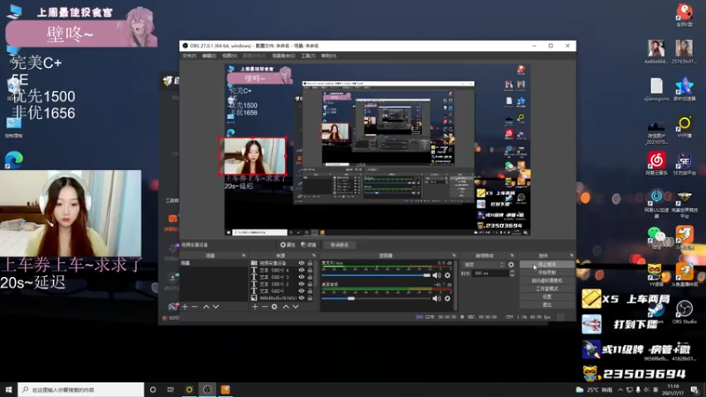
Task: Open source properties gear in the Sources toolbar
Action: [274, 306]
